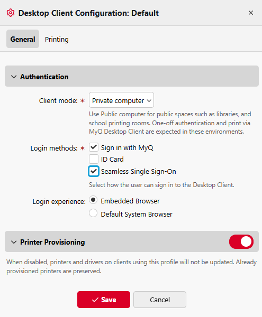262x317 pixels.
Task: Cancel the configuration dialog
Action: click(x=160, y=300)
